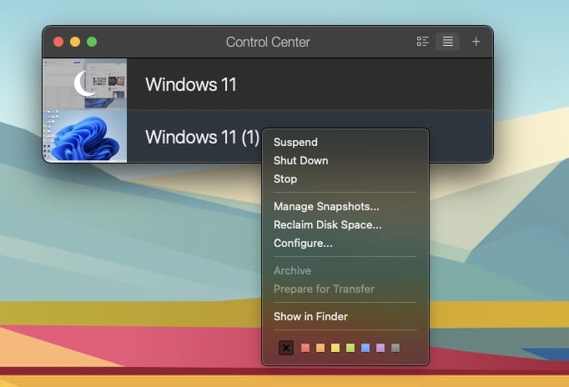Apply purple color label
569x387 pixels.
coord(380,348)
